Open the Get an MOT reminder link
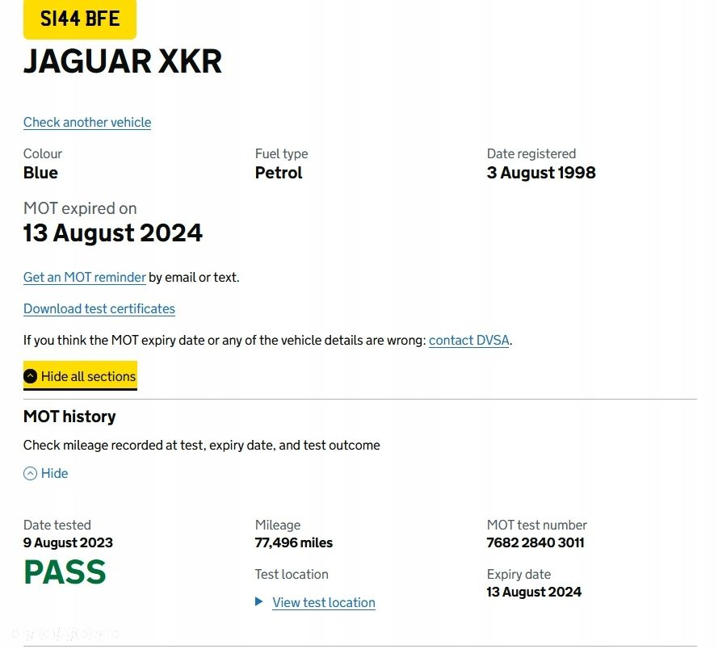This screenshot has width=718, height=649. [85, 278]
